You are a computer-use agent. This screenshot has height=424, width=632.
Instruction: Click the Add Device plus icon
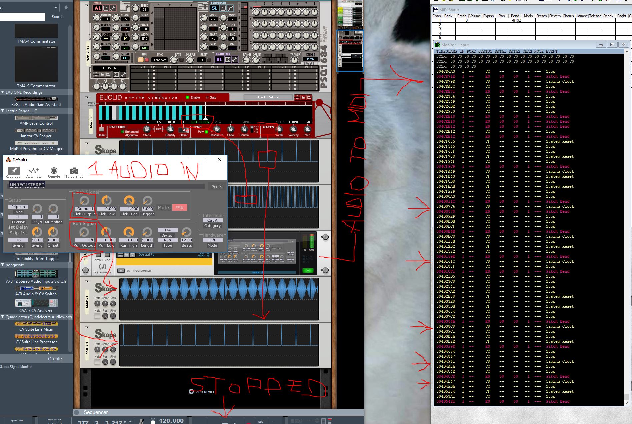click(x=191, y=392)
